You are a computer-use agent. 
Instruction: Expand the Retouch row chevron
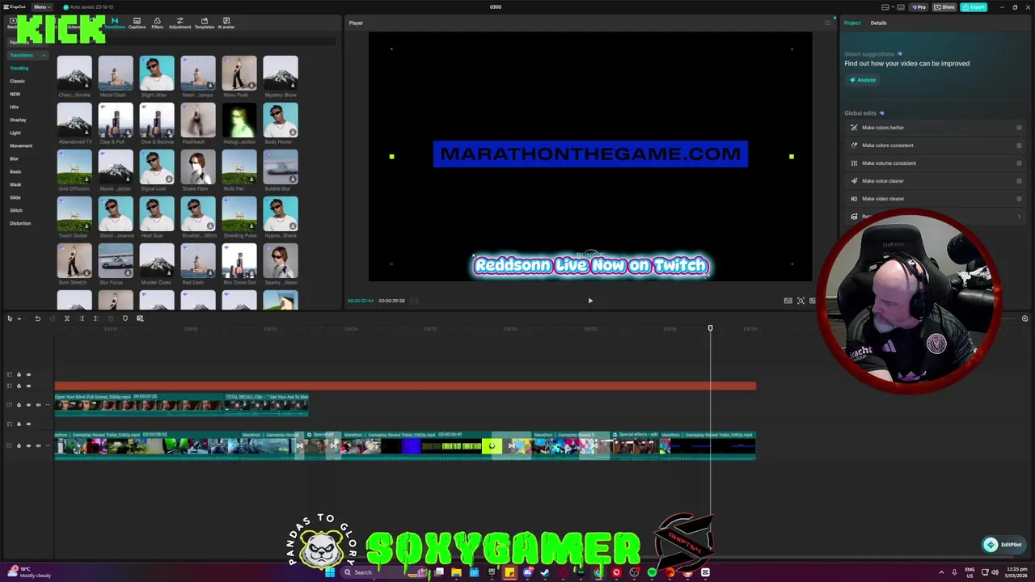pyautogui.click(x=1019, y=217)
